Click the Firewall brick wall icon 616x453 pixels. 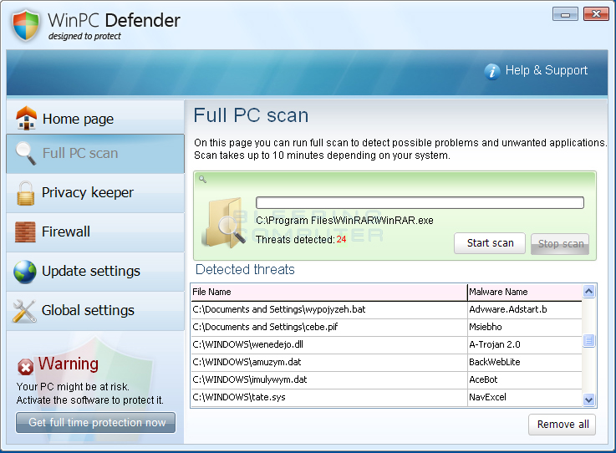[25, 232]
